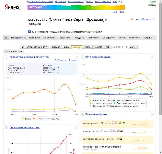Screen dimensions: 162x154
Task: Select the 'год' period
Action: point(107,47)
